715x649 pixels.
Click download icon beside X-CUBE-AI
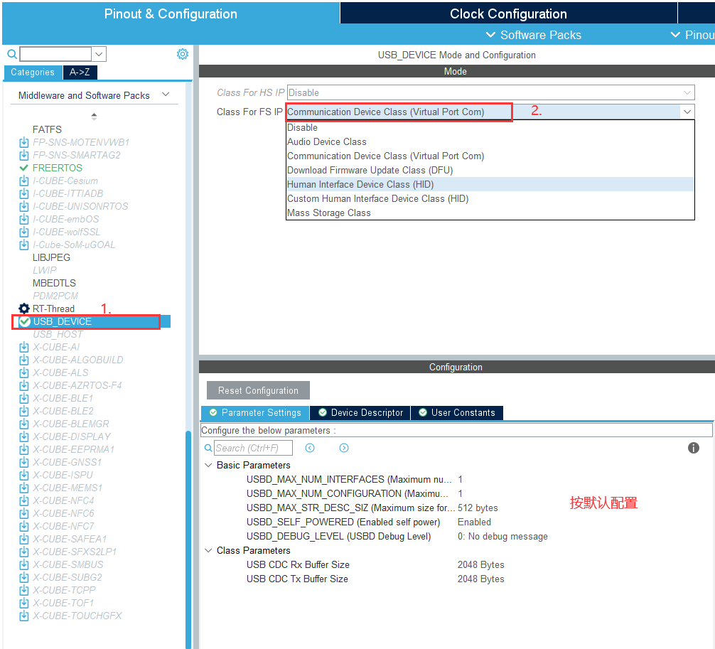point(24,347)
